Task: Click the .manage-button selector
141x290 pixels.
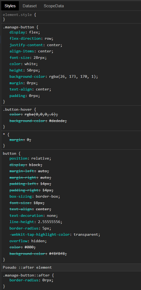Action: tap(19, 27)
